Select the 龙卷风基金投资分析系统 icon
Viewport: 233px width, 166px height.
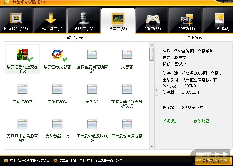(x=127, y=96)
